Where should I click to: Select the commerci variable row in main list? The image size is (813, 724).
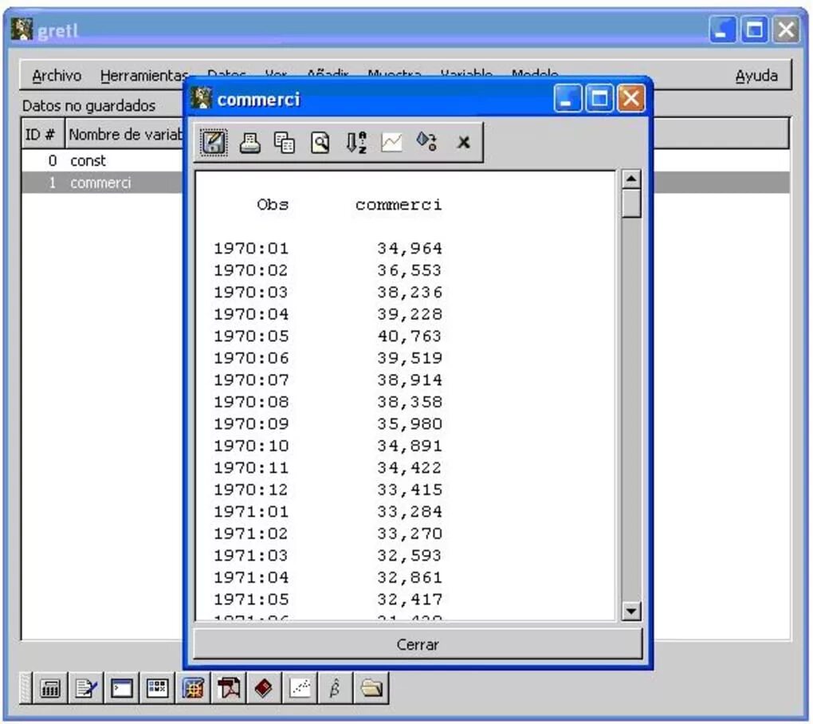pos(102,183)
